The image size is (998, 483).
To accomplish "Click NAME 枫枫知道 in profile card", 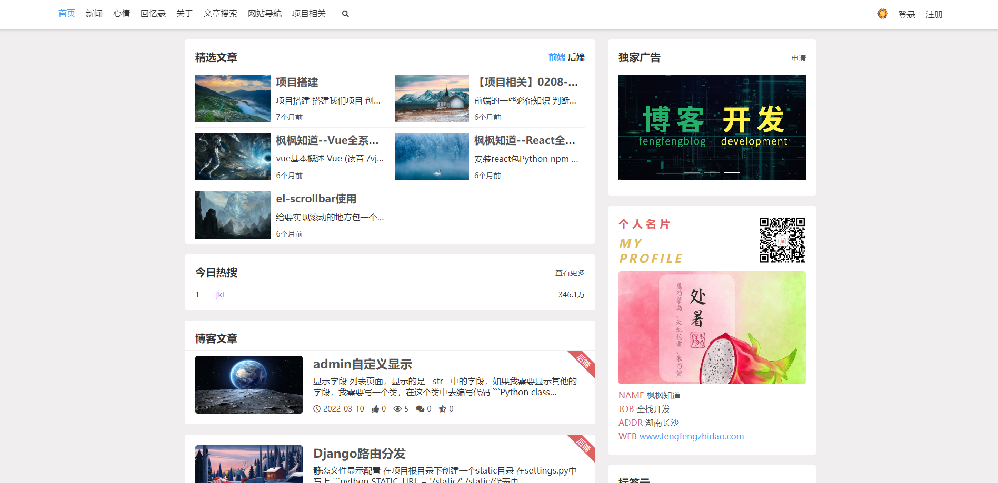I will click(x=650, y=395).
